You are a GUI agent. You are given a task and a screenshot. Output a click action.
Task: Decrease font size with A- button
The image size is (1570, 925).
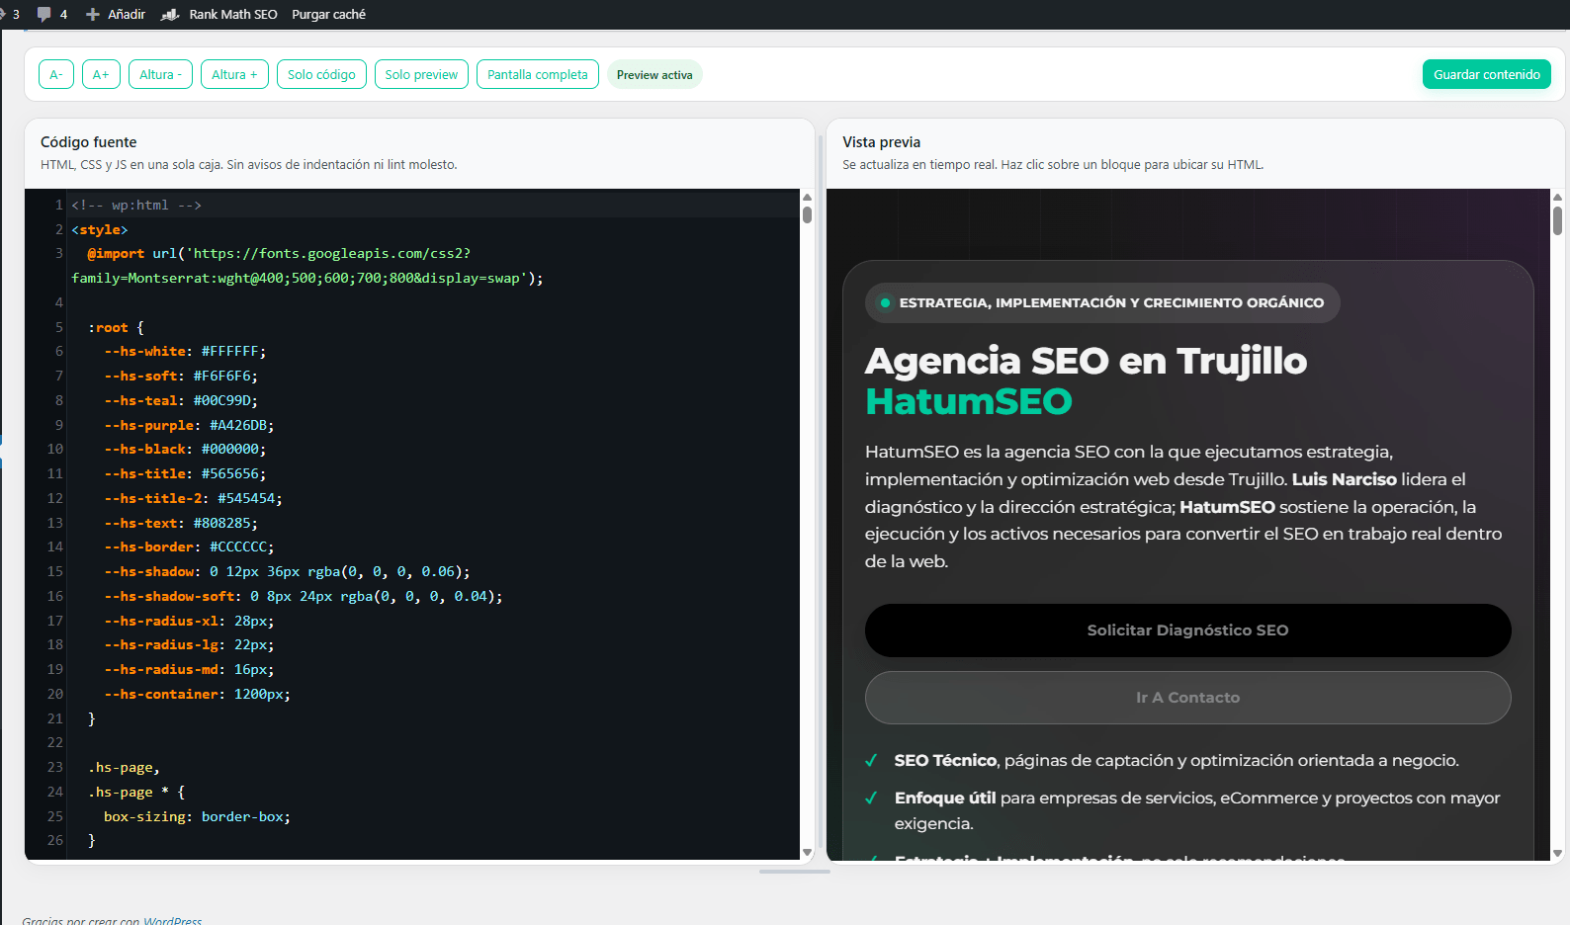click(56, 74)
